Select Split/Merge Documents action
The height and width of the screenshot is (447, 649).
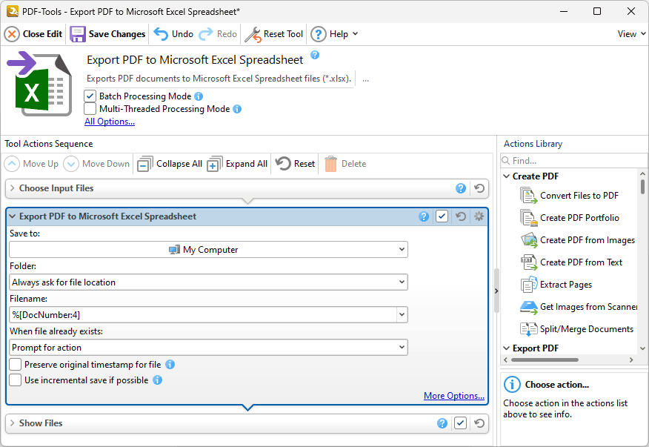point(577,329)
